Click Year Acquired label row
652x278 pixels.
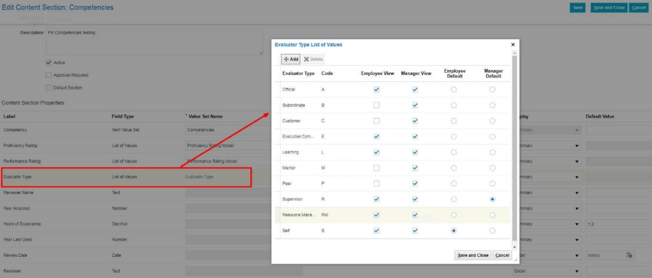tap(17, 208)
